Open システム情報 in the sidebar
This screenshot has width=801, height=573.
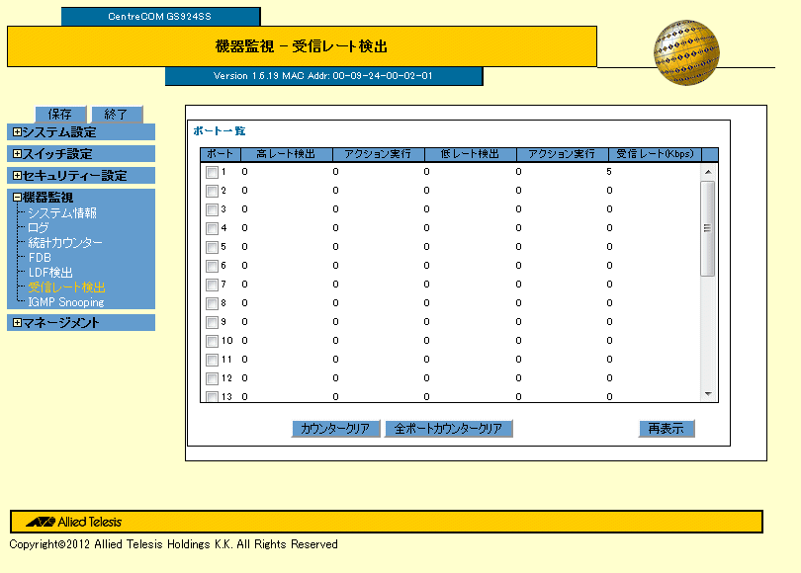(61, 213)
